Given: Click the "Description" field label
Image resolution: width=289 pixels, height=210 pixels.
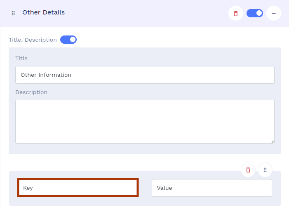Looking at the screenshot, I should click(x=31, y=92).
